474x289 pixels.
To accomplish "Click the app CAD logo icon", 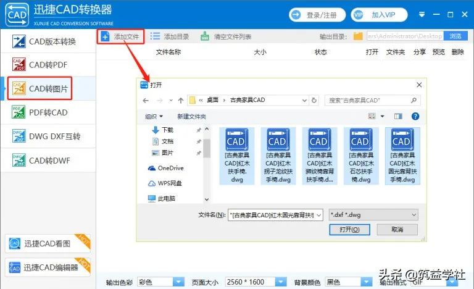I will [x=17, y=15].
